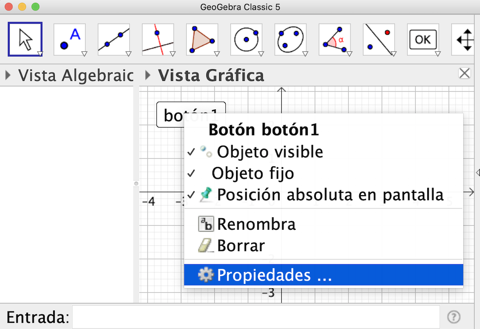Select the Perpendicular line tool
Screen dimensions: 480x329
[158, 39]
